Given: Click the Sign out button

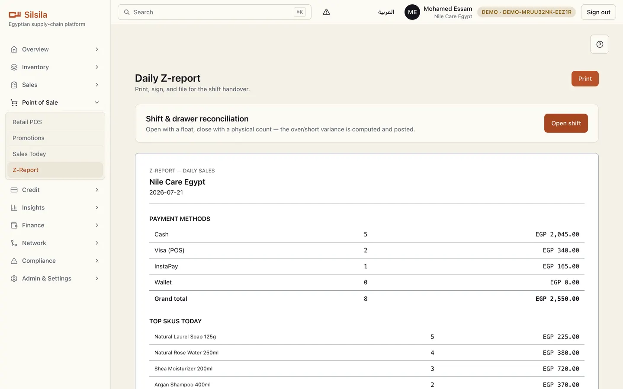Looking at the screenshot, I should 598,12.
